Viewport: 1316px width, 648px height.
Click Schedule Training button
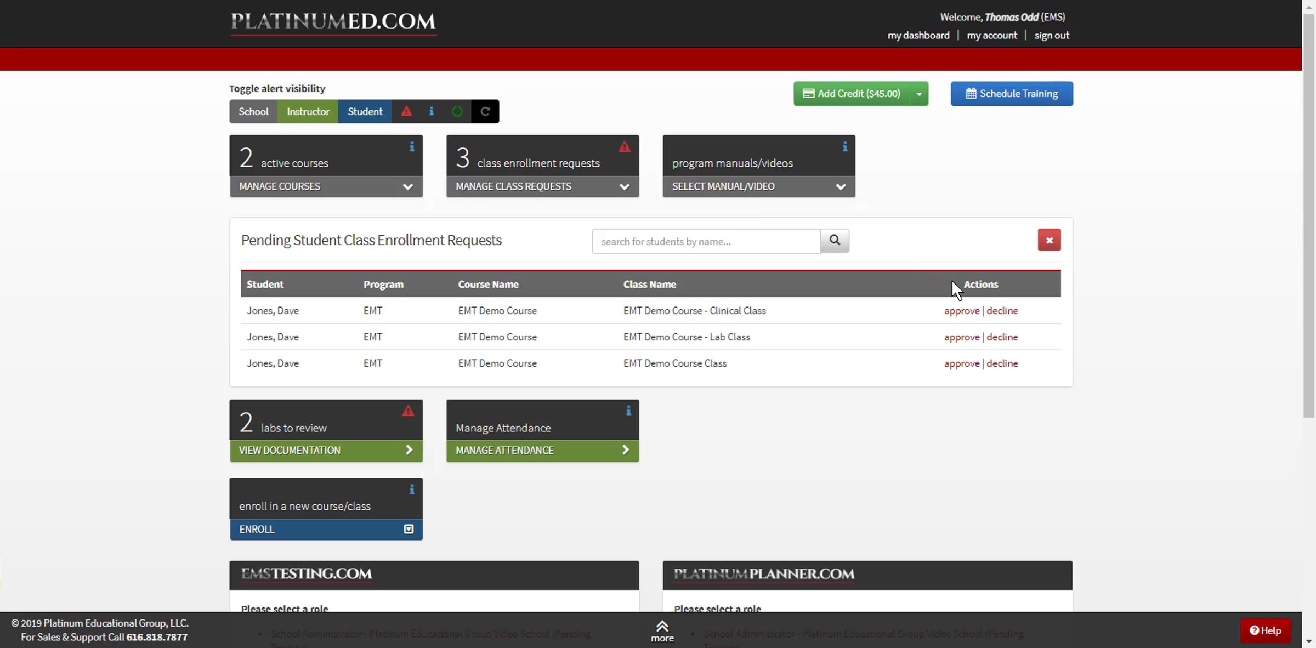(1012, 94)
